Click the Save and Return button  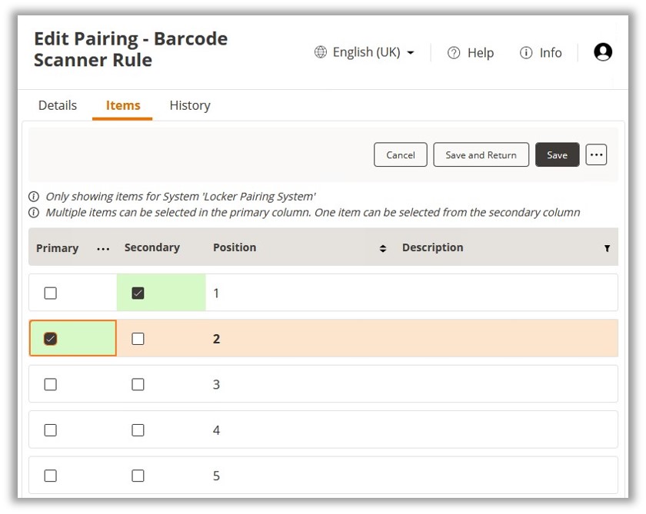pos(481,154)
